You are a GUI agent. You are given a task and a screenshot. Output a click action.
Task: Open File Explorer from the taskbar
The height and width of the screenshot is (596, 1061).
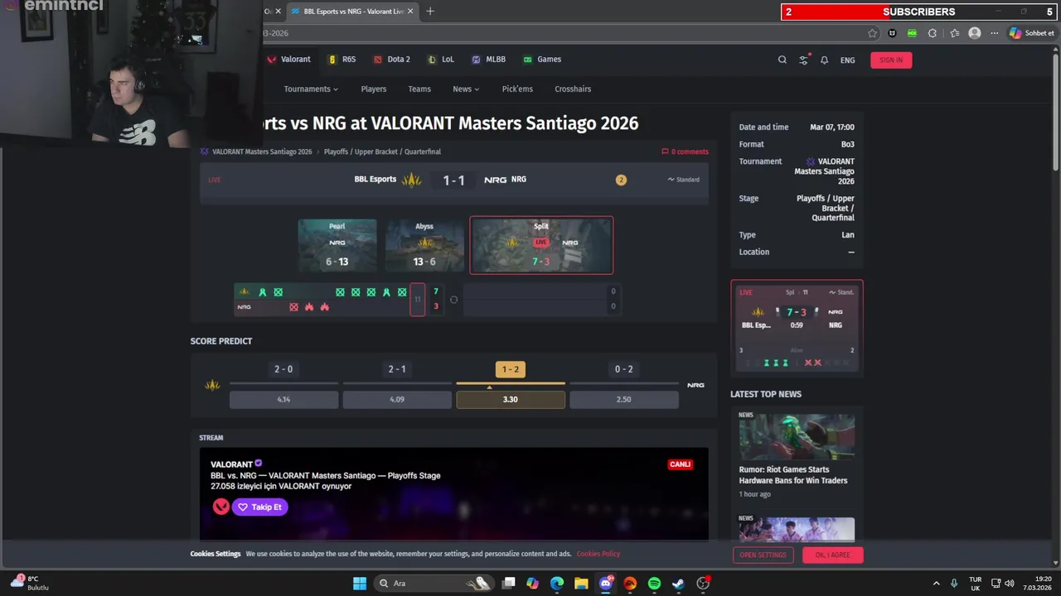click(x=581, y=584)
